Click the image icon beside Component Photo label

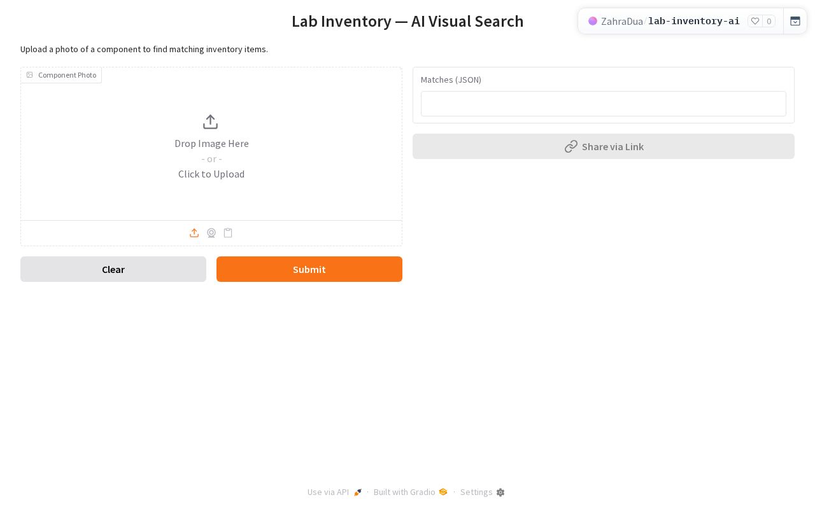(x=29, y=75)
